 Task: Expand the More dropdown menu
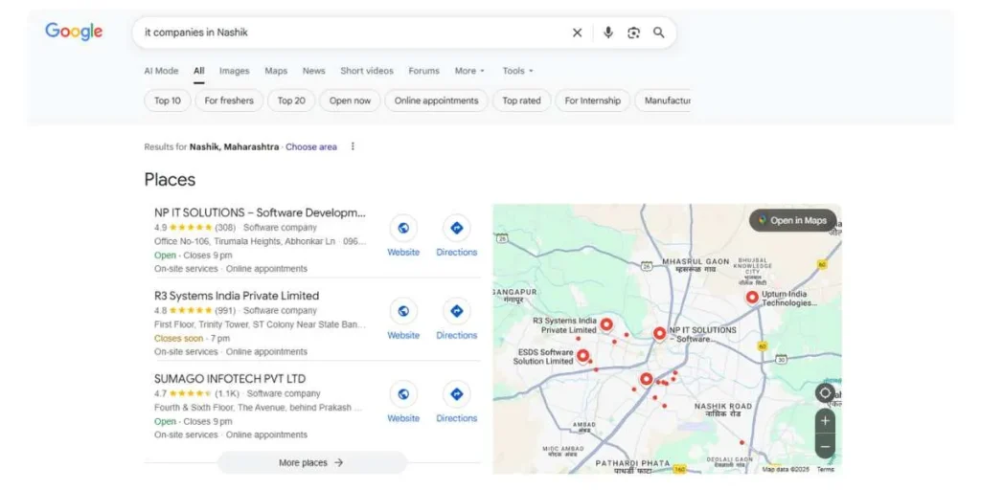click(x=469, y=71)
